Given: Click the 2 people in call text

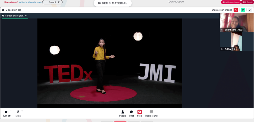Looking at the screenshot, I should pyautogui.click(x=14, y=10).
